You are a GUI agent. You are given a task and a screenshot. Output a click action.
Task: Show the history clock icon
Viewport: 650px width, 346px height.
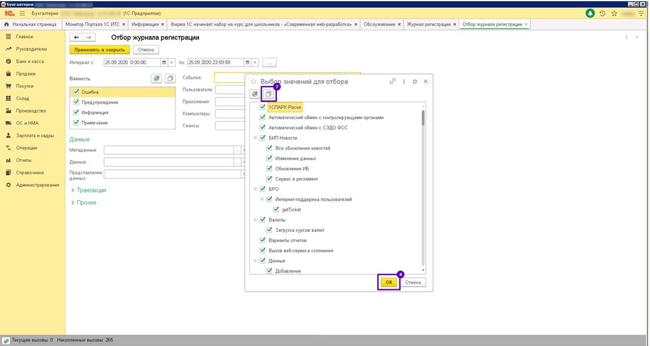click(x=602, y=13)
